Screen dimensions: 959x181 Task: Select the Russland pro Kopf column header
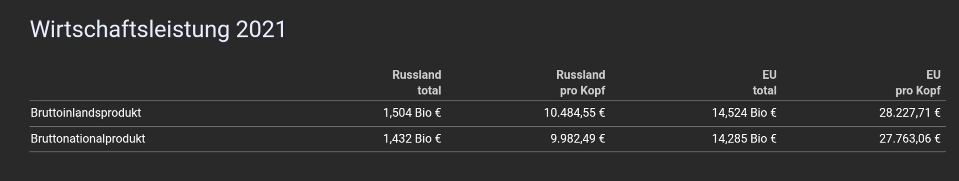click(580, 82)
